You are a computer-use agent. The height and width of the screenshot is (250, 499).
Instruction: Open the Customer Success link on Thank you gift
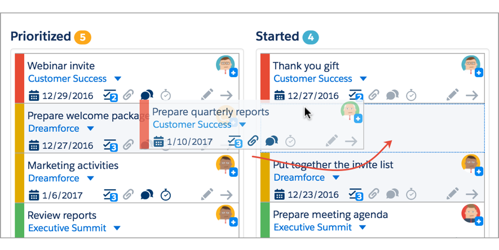click(x=312, y=79)
